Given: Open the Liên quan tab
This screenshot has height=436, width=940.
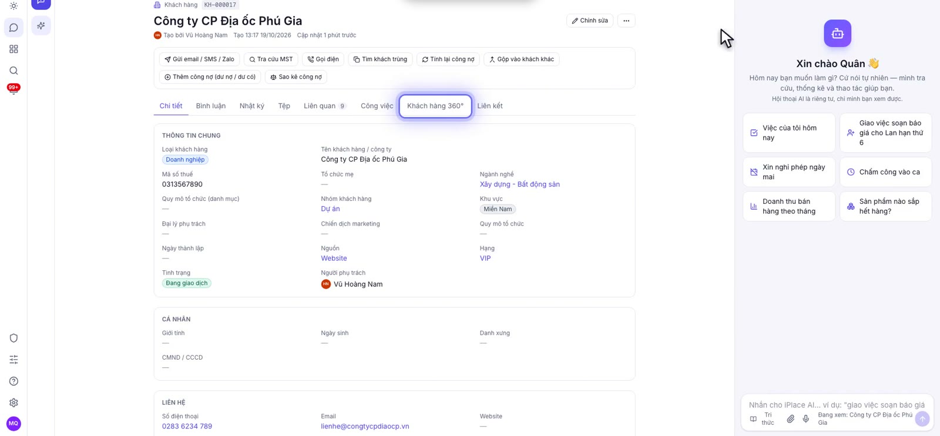Looking at the screenshot, I should 325,106.
